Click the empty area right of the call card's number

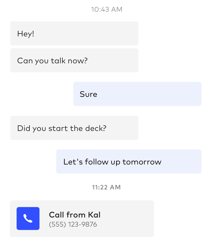coord(126,225)
